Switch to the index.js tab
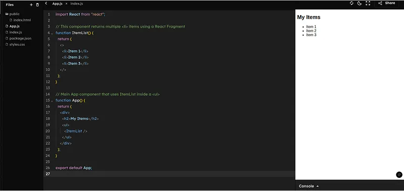The height and width of the screenshot is (191, 404). [77, 4]
